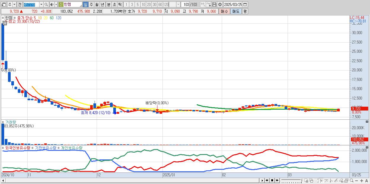Choose the 10 interval button
Viewport: 370px width, 184px height.
pos(143,4)
